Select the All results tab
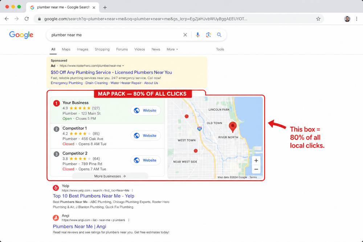Viewport: 363px width, 242px height. pos(53,49)
